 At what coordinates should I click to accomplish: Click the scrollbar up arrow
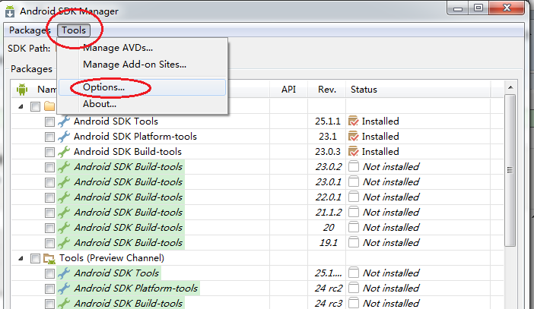tap(510, 88)
